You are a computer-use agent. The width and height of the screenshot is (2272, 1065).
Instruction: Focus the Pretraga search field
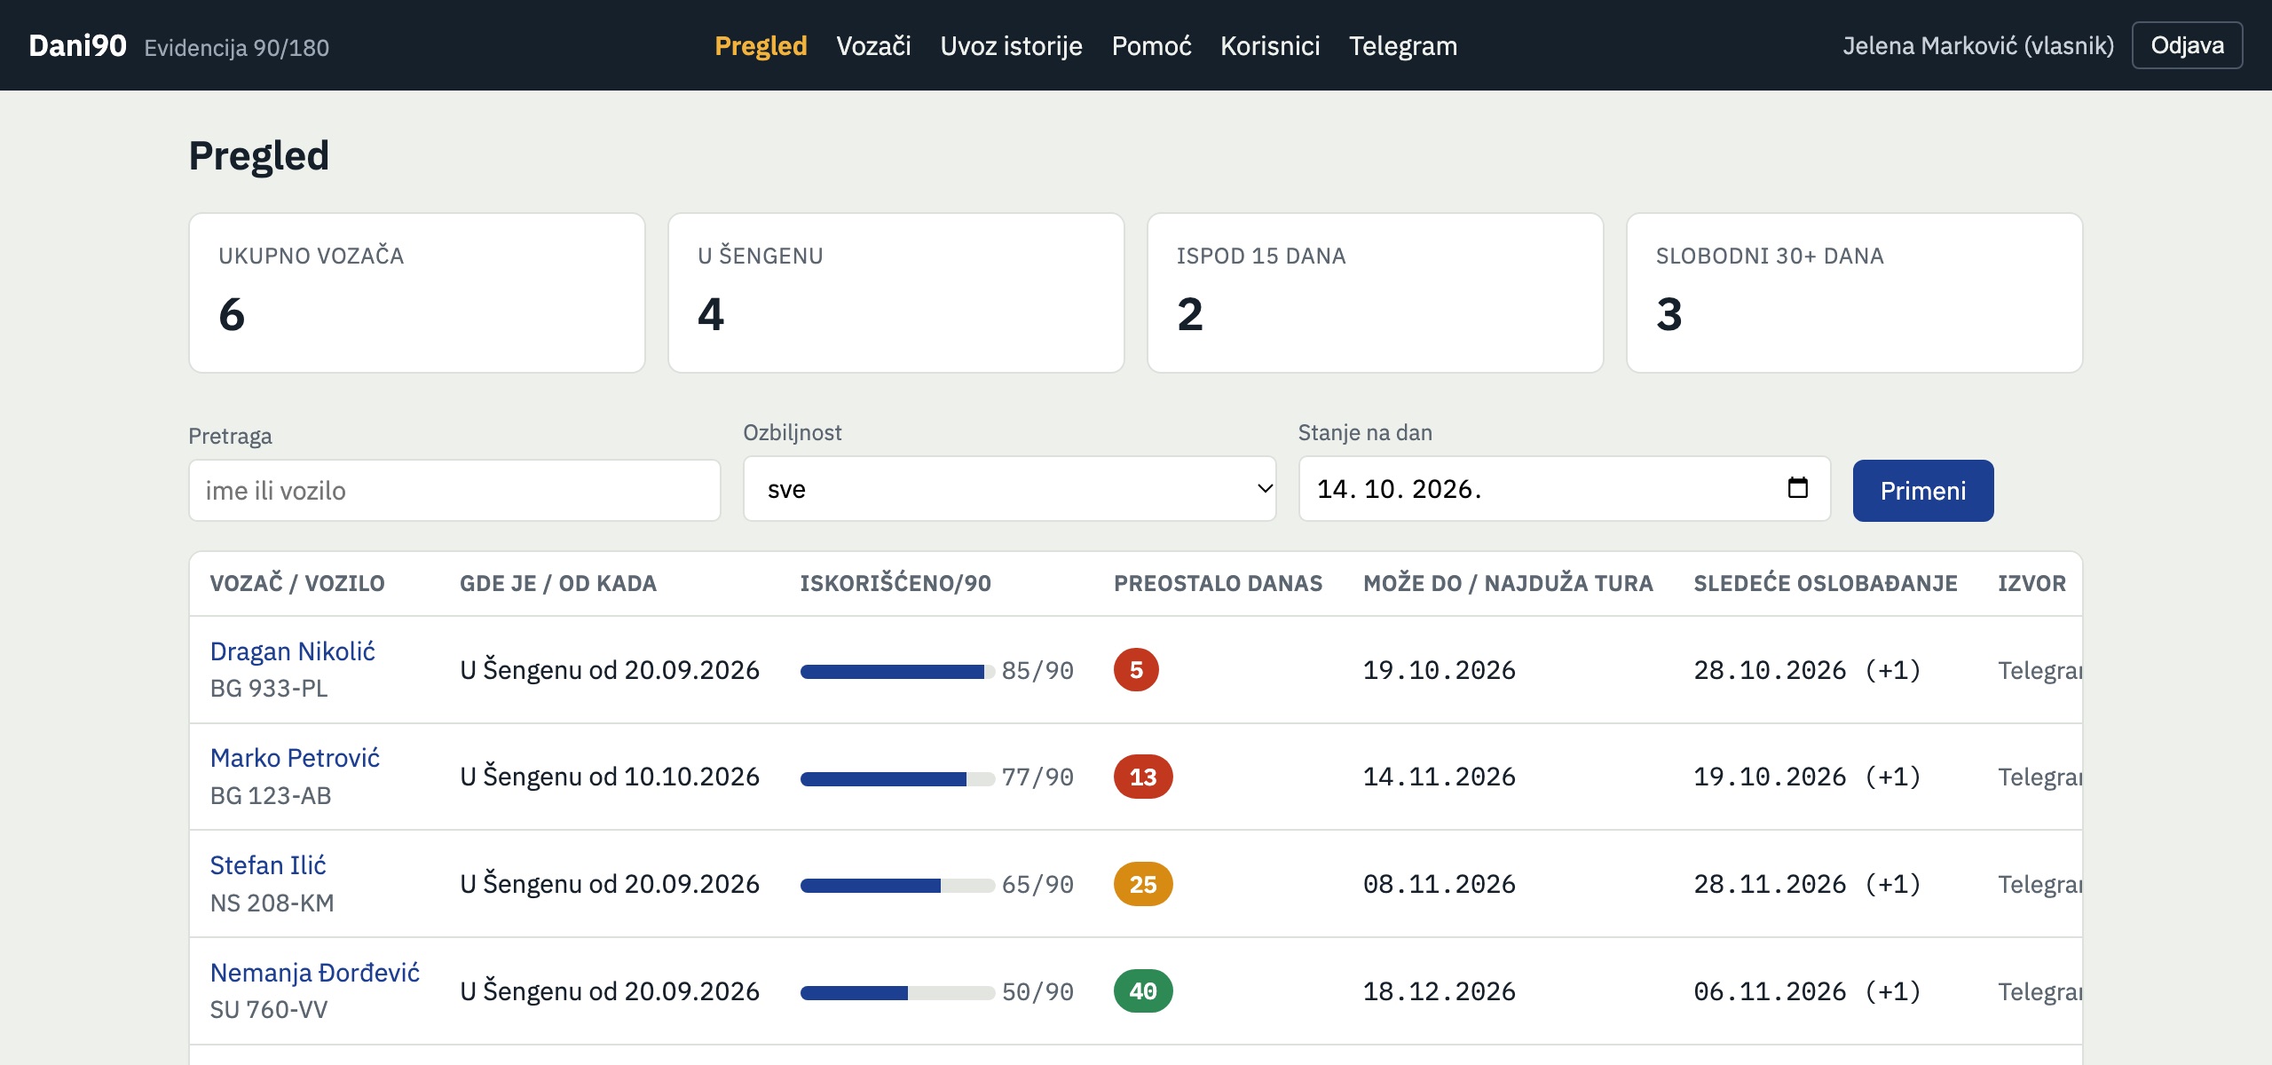point(454,491)
